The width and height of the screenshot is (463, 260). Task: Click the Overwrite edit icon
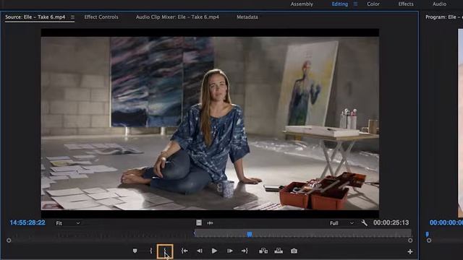pyautogui.click(x=279, y=251)
